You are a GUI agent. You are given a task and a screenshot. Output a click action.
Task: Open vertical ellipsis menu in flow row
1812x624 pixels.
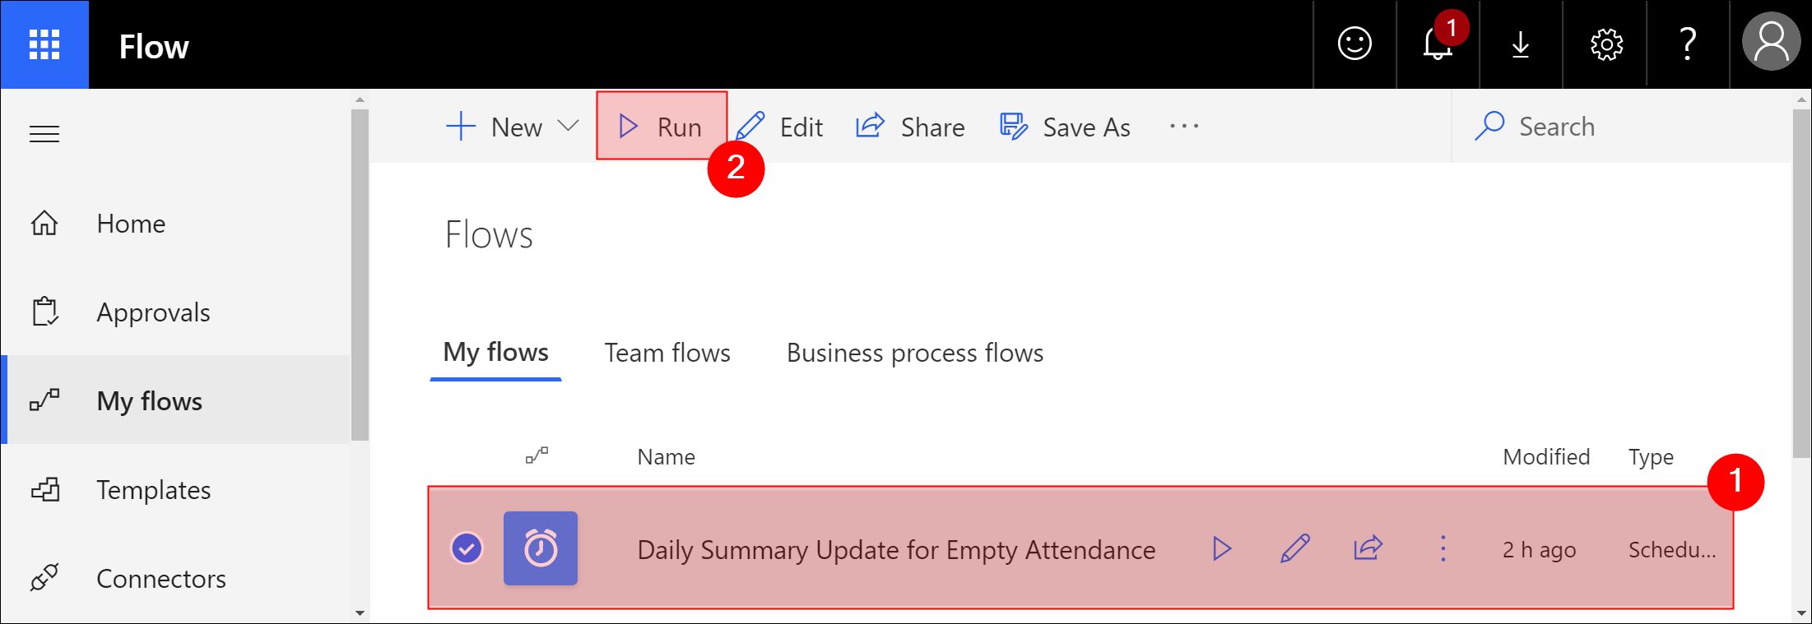pyautogui.click(x=1443, y=548)
